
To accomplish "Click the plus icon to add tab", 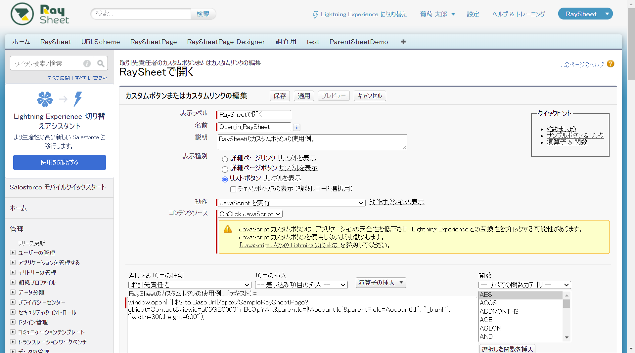I will tap(403, 42).
